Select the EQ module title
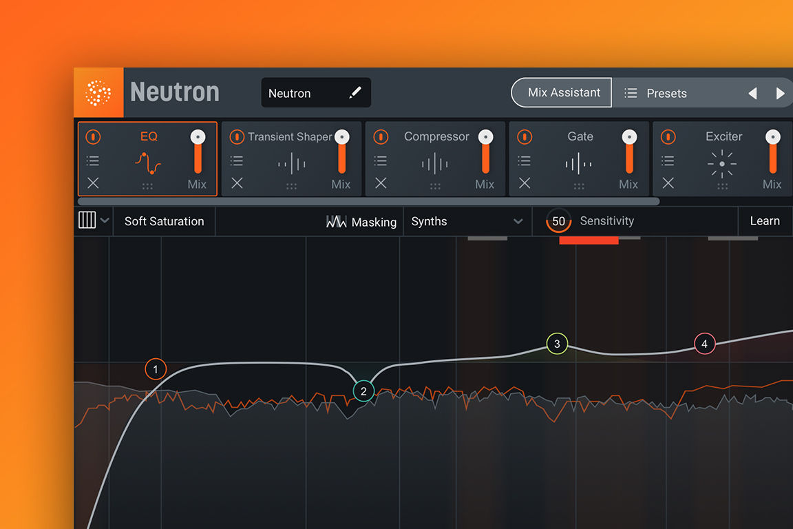The image size is (793, 529). [x=149, y=136]
